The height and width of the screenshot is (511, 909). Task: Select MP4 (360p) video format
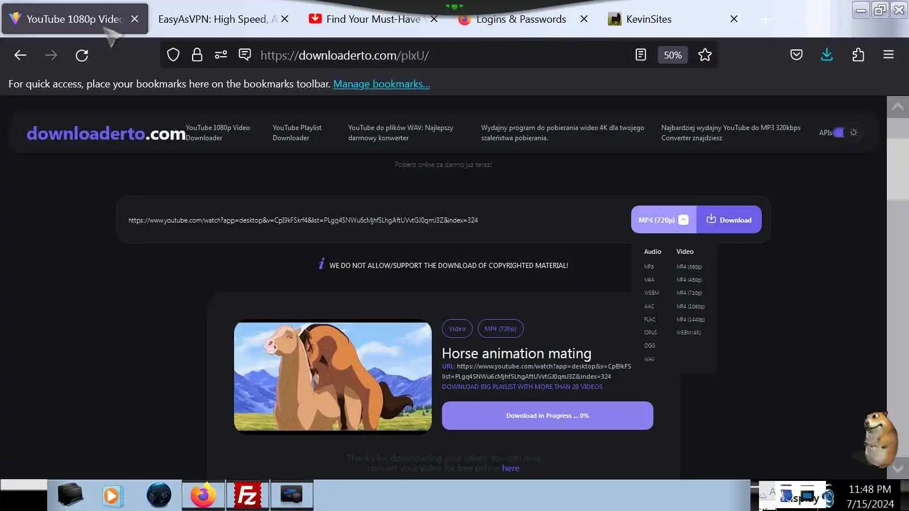pyautogui.click(x=689, y=267)
